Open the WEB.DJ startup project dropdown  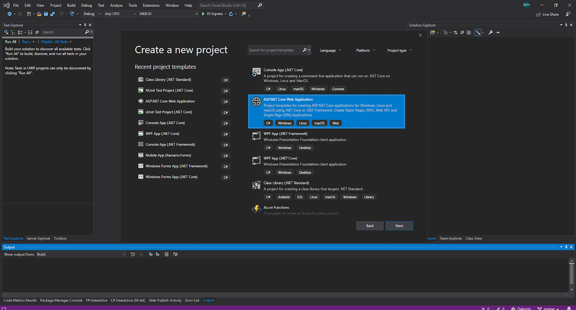coord(168,14)
